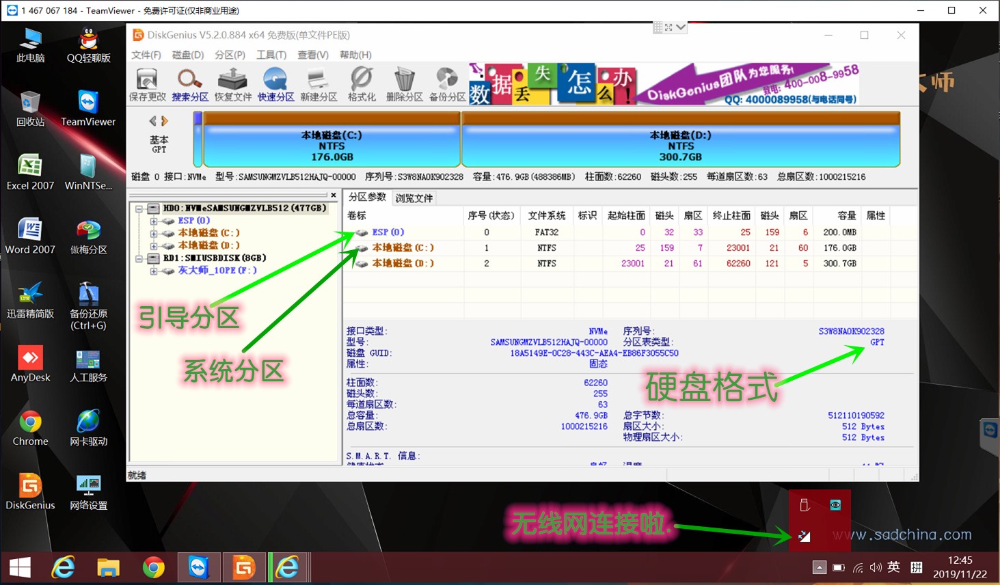The image size is (1000, 585).
Task: Toggle the 英 input method indicator
Action: [893, 567]
